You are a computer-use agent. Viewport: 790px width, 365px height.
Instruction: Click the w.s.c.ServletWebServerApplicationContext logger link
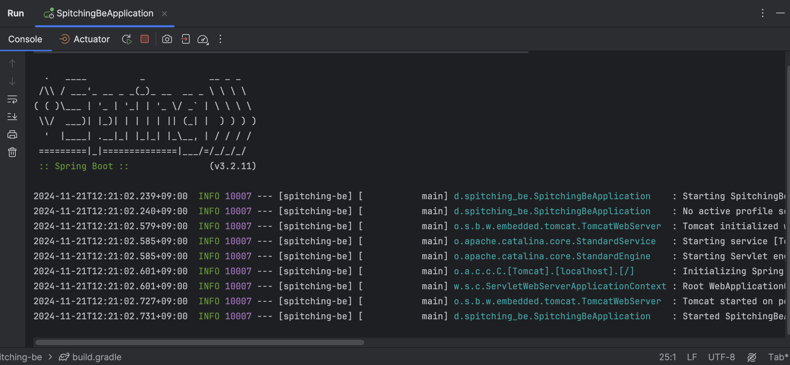560,286
